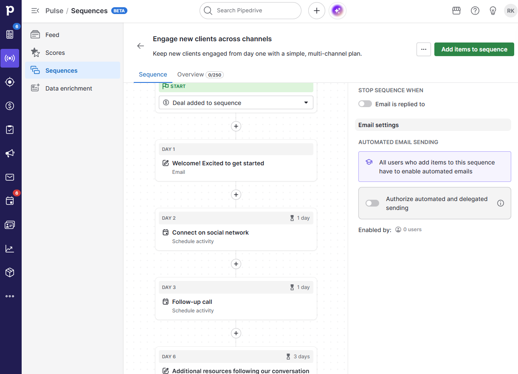Open the Help question mark icon
Viewport: 518px width, 374px height.
point(475,10)
